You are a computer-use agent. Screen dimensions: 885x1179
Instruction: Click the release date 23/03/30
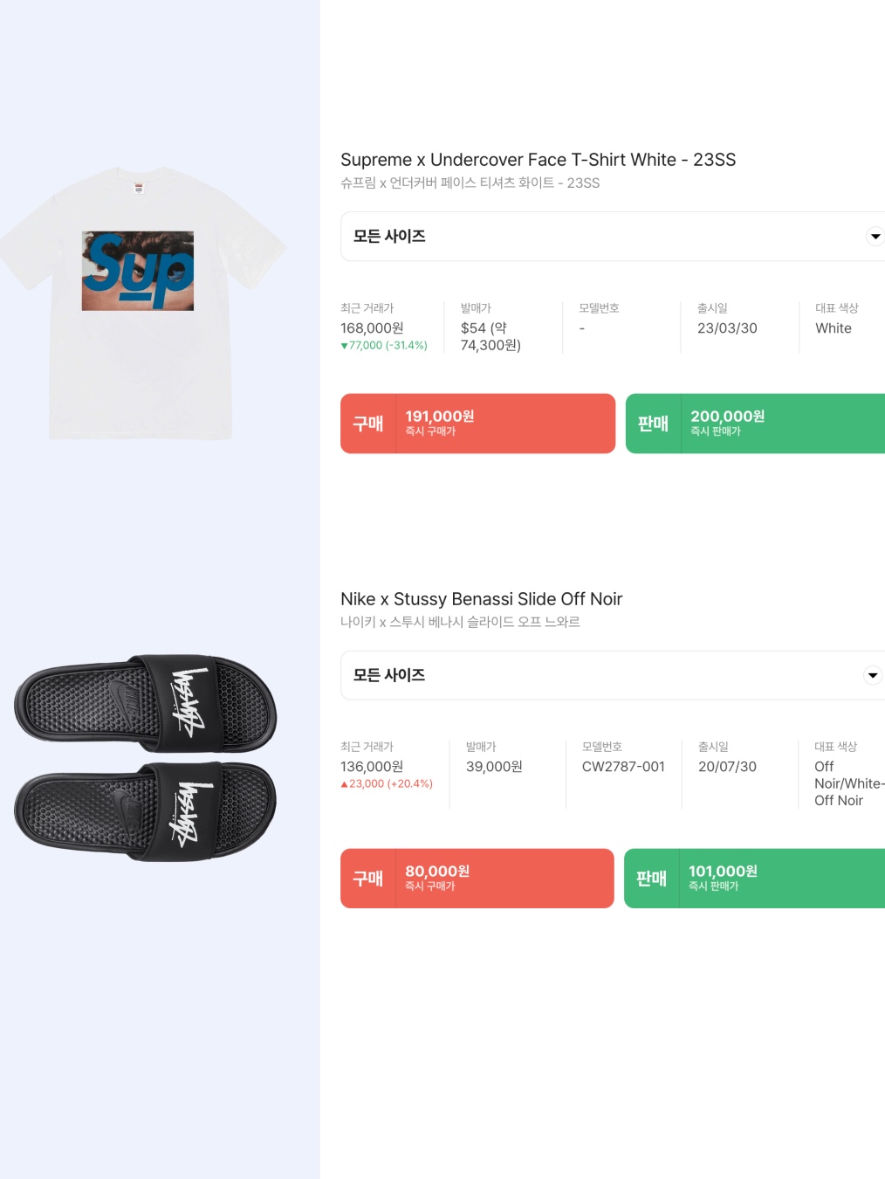[727, 328]
